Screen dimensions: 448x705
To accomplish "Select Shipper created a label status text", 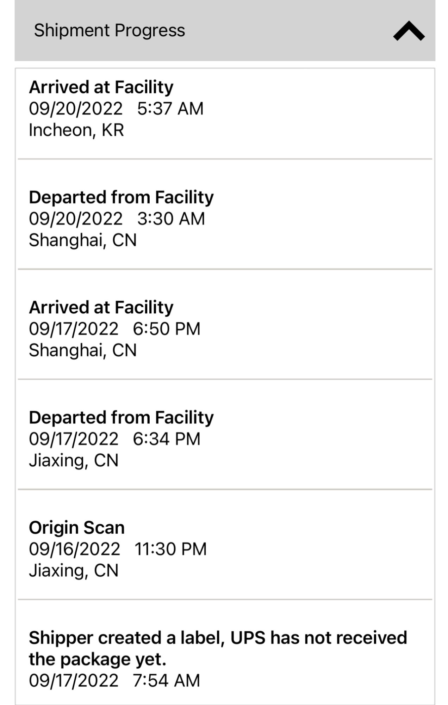I will (x=218, y=648).
